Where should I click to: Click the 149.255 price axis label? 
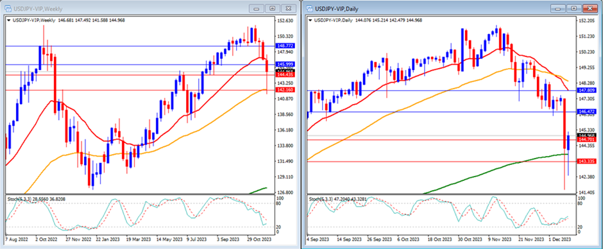pos(587,67)
